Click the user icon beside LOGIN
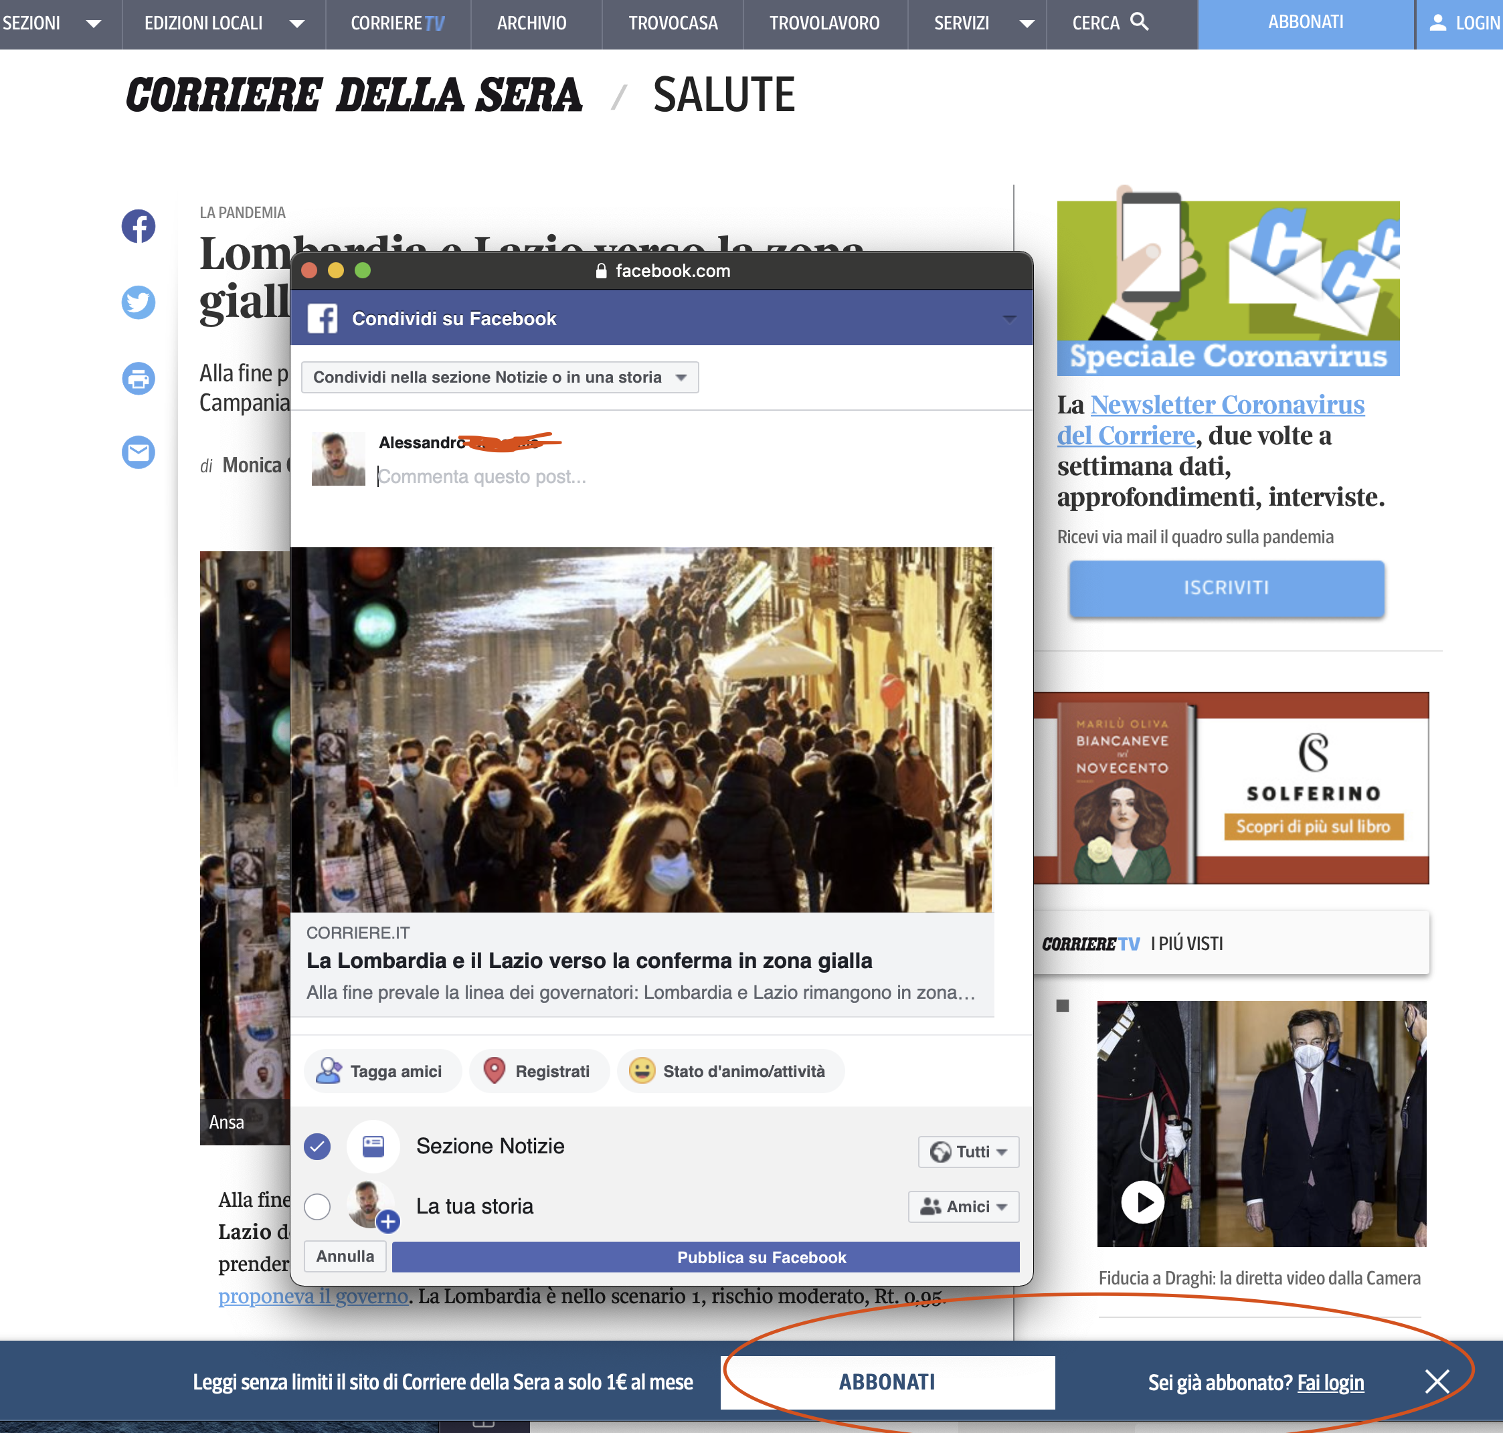This screenshot has height=1433, width=1503. coord(1437,23)
